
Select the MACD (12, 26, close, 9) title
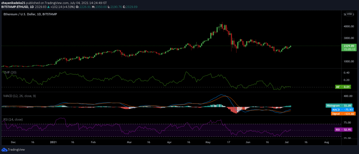(20, 96)
